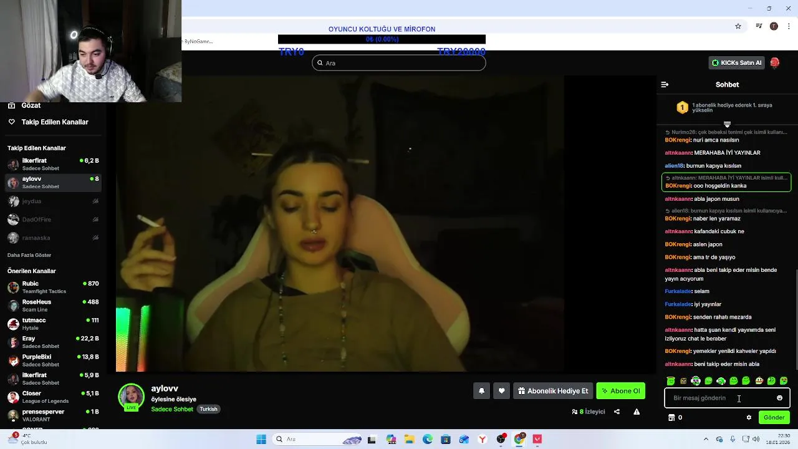This screenshot has height=449, width=798.
Task: Select the first green halo emote
Action: [671, 380]
